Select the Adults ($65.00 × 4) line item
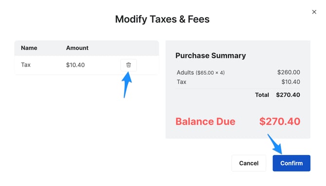The width and height of the screenshot is (326, 186). pyautogui.click(x=200, y=73)
